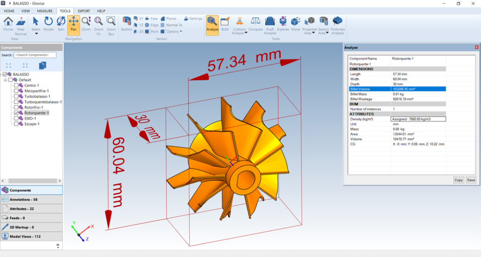Click the Copy button in Analyze panel

point(458,180)
